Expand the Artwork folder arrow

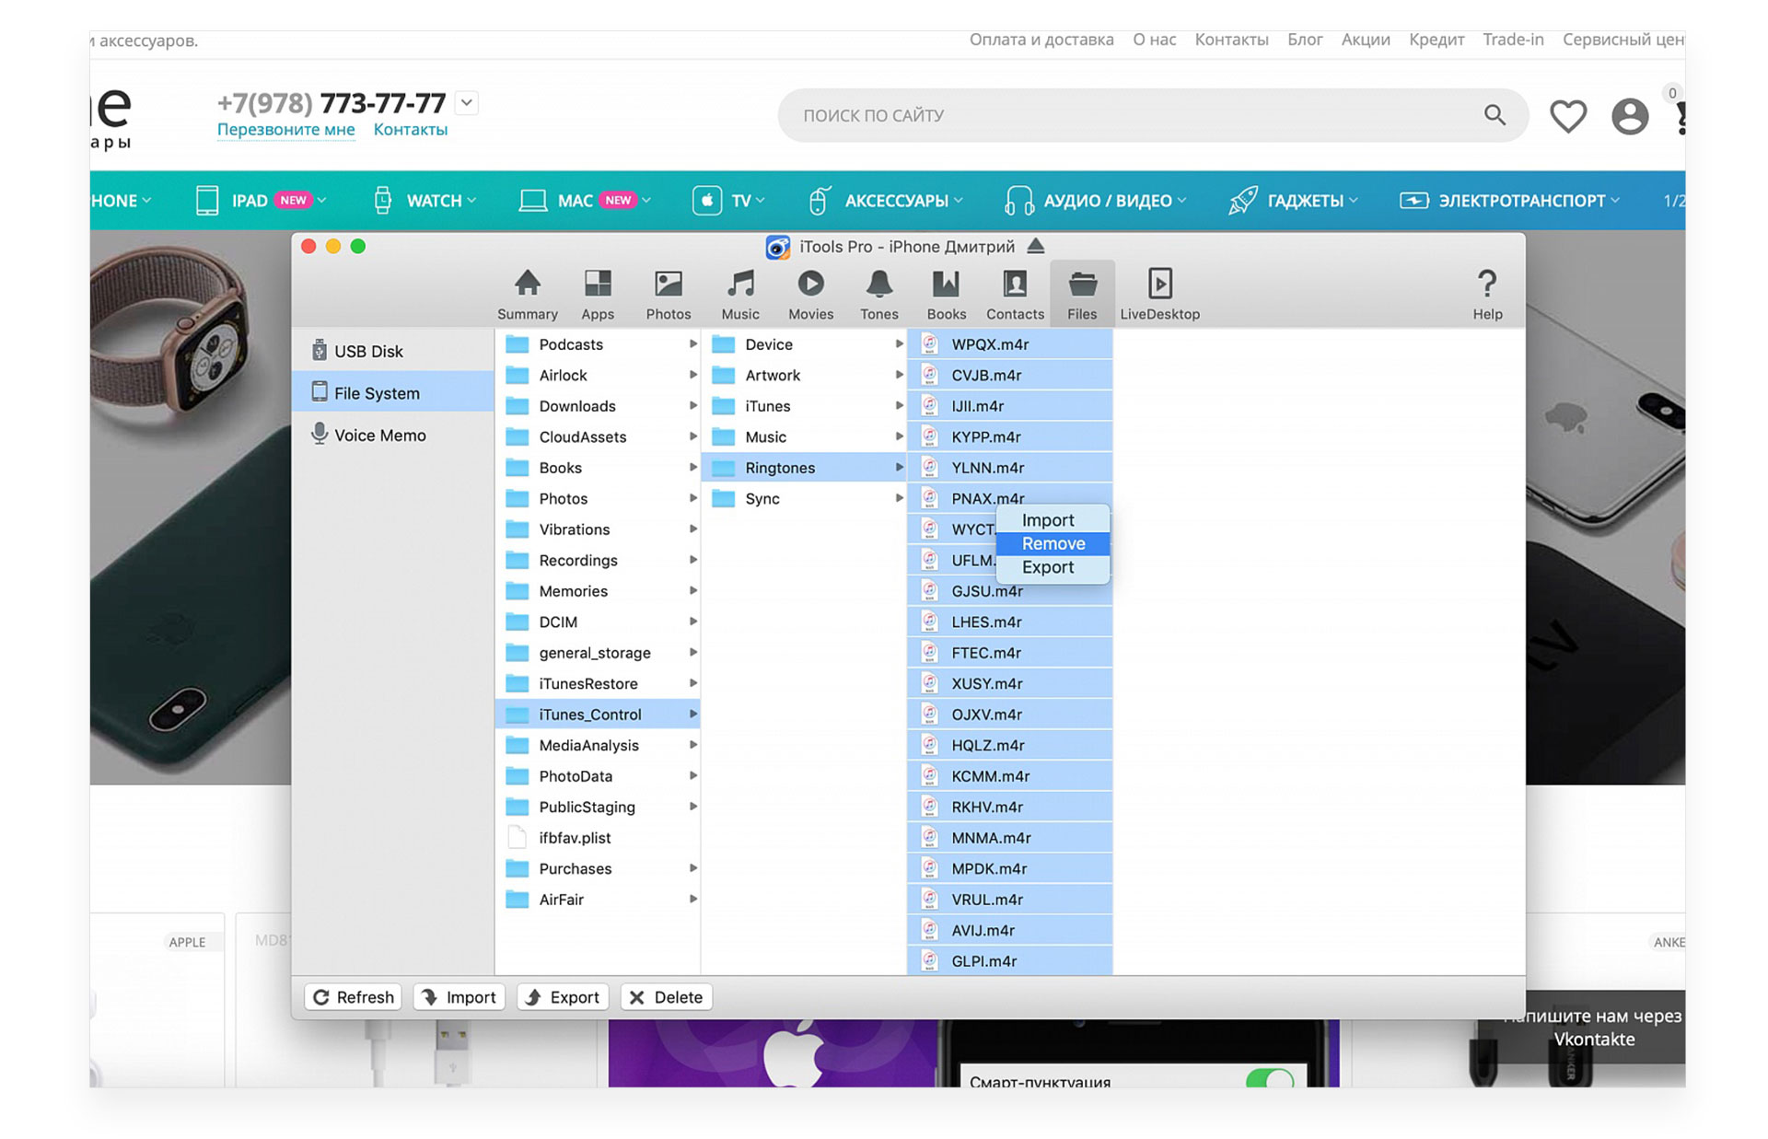899,375
